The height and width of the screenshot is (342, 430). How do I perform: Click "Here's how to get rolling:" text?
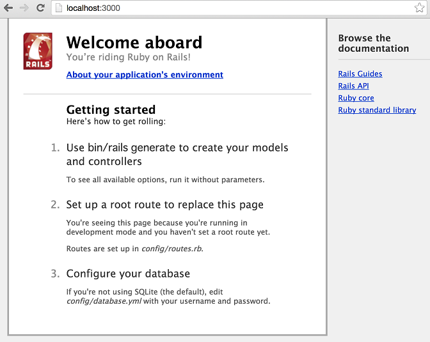pyautogui.click(x=116, y=121)
